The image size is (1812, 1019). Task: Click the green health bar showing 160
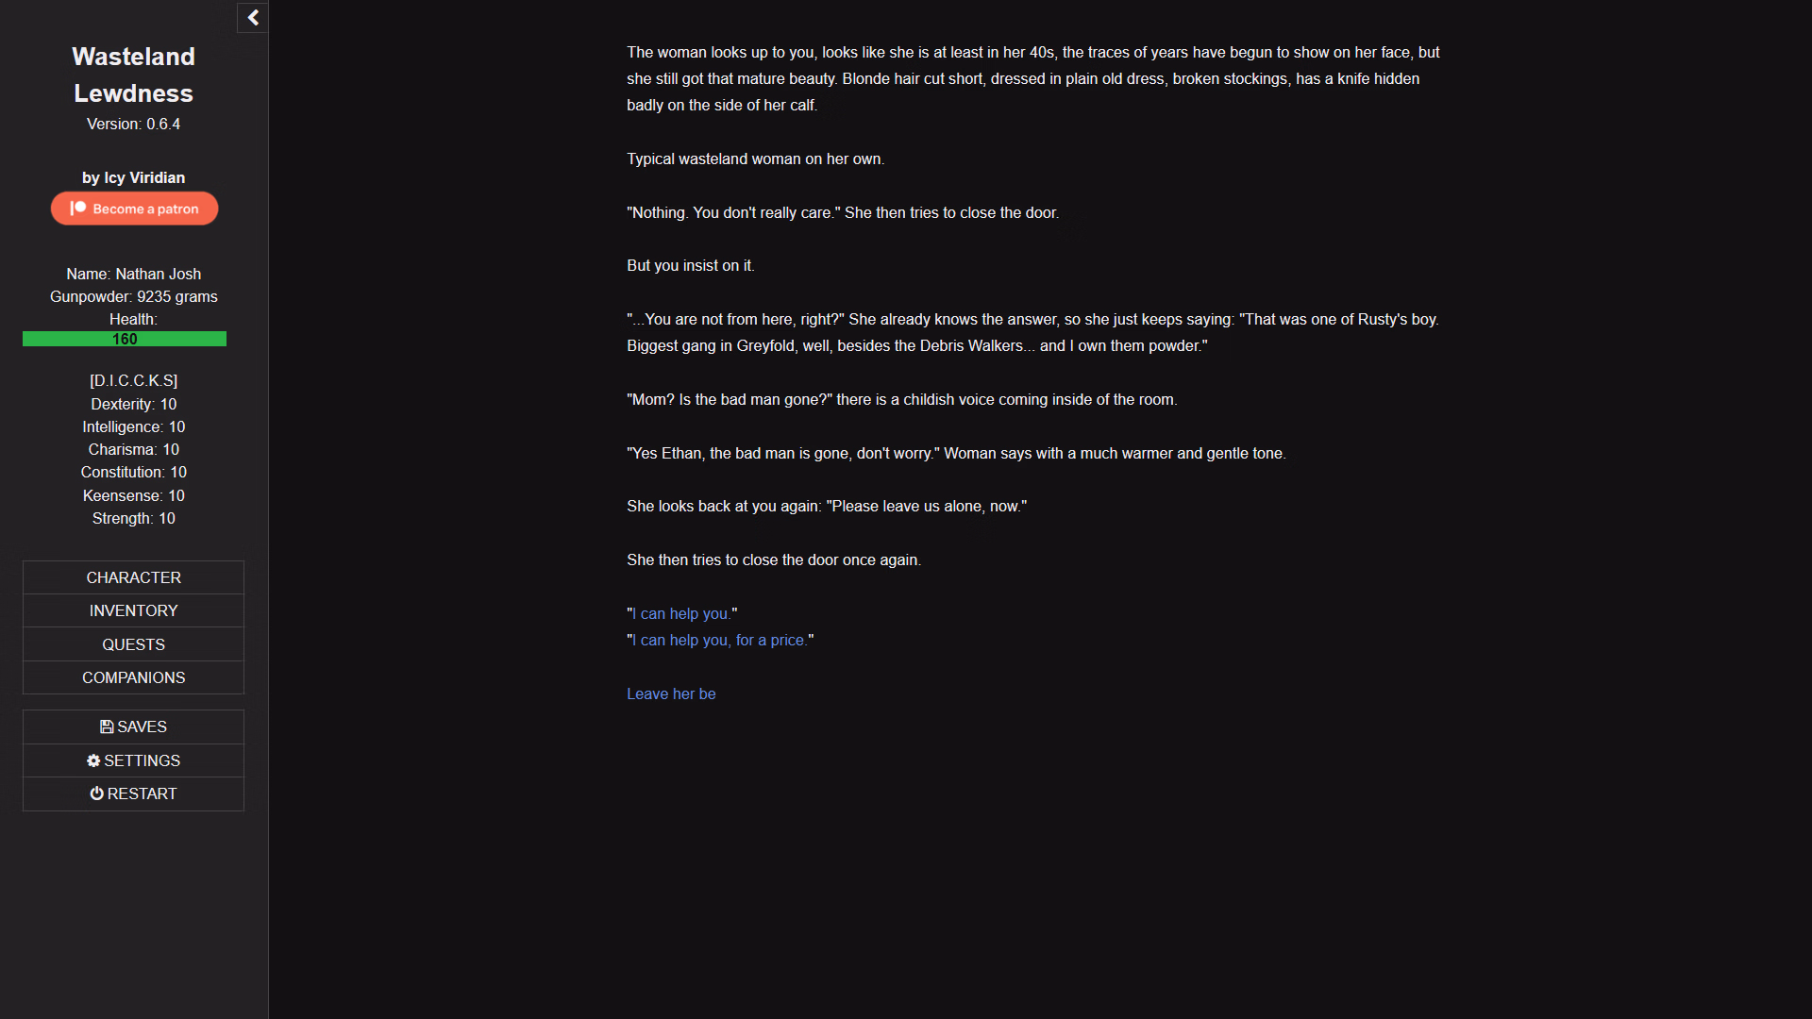124,338
